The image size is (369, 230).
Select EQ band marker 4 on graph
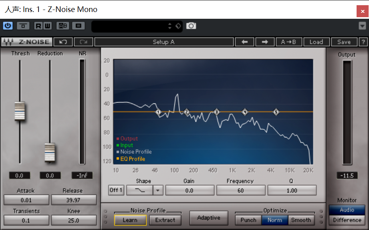coord(245,112)
